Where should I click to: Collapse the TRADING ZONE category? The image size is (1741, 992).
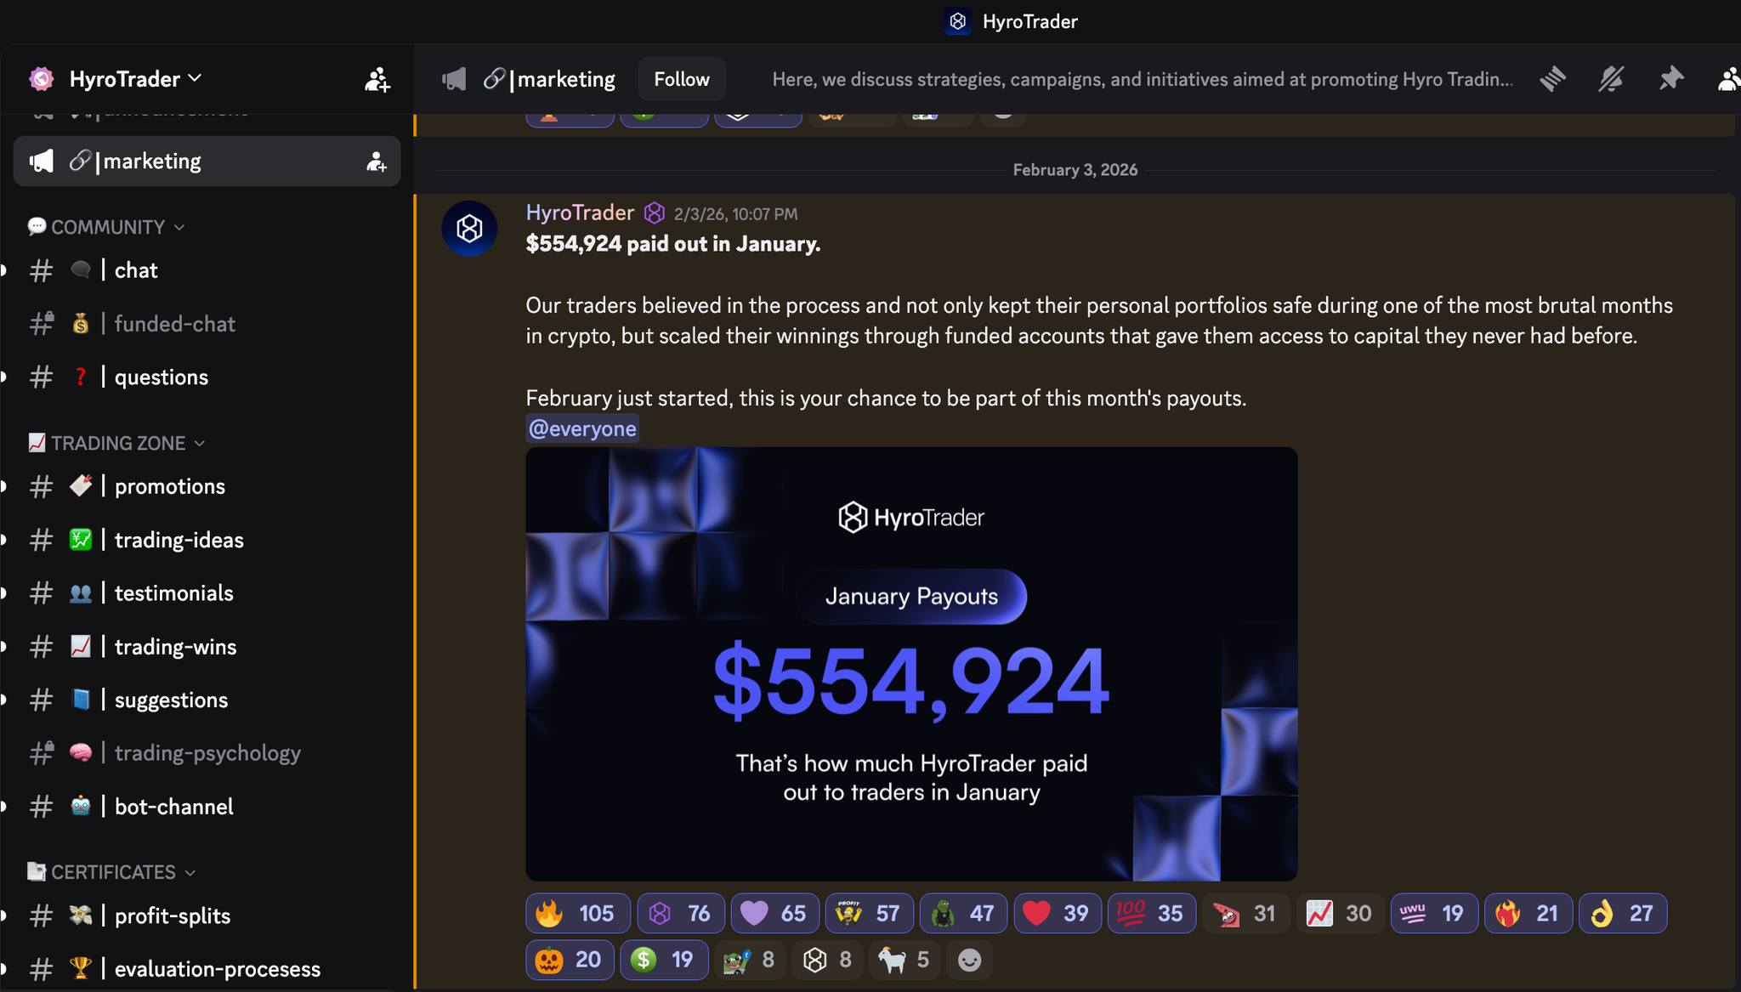click(x=116, y=443)
